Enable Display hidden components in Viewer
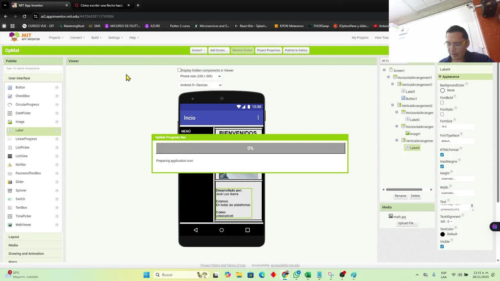The image size is (500, 281). tap(179, 70)
